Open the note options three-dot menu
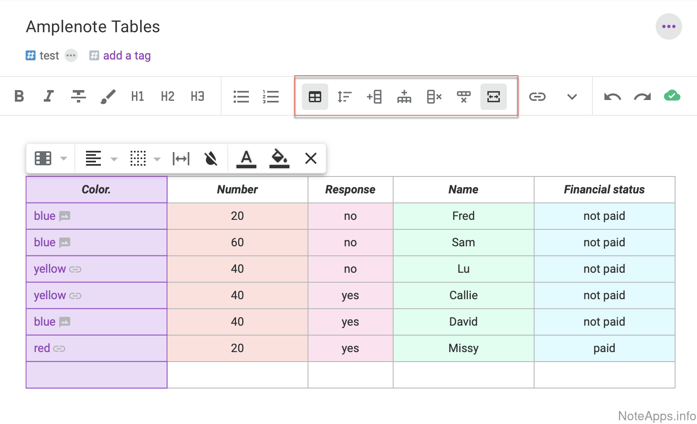The image size is (697, 424). click(x=668, y=26)
